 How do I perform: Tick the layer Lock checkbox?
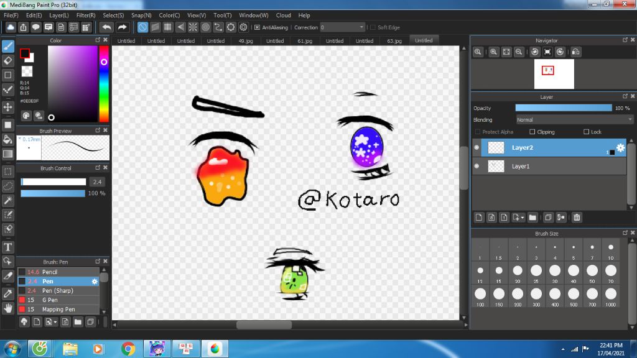click(586, 132)
